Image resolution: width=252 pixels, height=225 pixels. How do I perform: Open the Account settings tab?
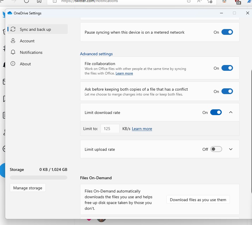[27, 41]
